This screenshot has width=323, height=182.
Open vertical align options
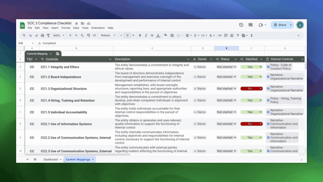[x=196, y=35]
